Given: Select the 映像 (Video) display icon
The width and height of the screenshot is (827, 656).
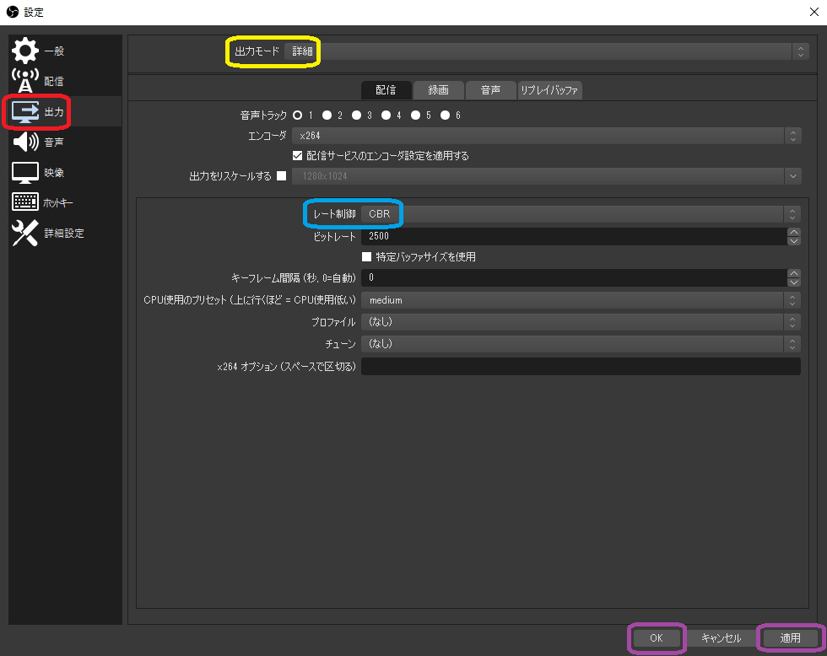Looking at the screenshot, I should (x=25, y=172).
